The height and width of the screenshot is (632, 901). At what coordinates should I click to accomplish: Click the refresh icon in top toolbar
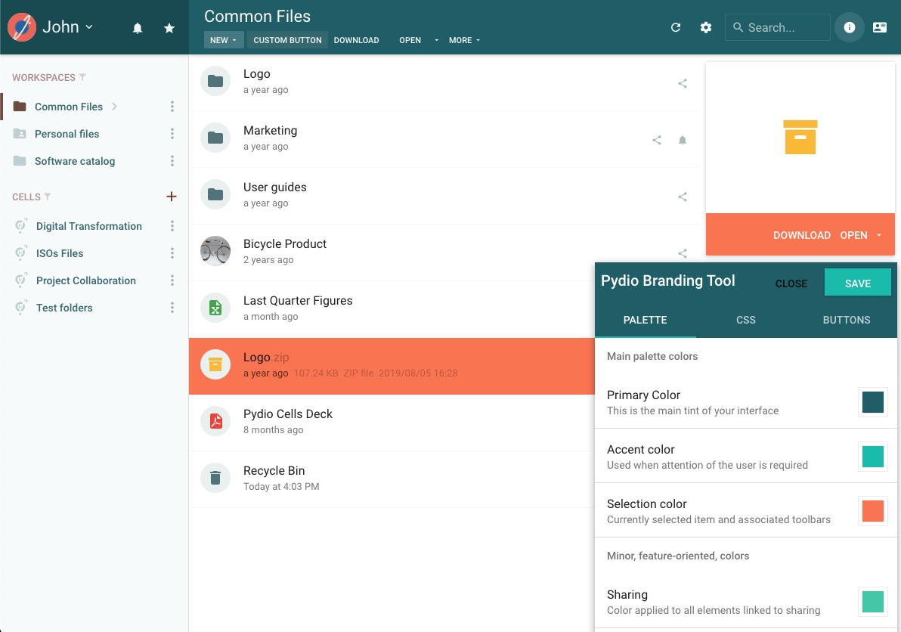click(676, 27)
